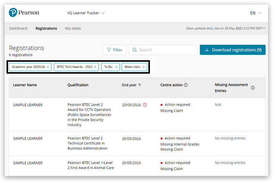275x183 pixels.
Task: Click the Missing Assessment Entries info icon
Action: pos(252,88)
